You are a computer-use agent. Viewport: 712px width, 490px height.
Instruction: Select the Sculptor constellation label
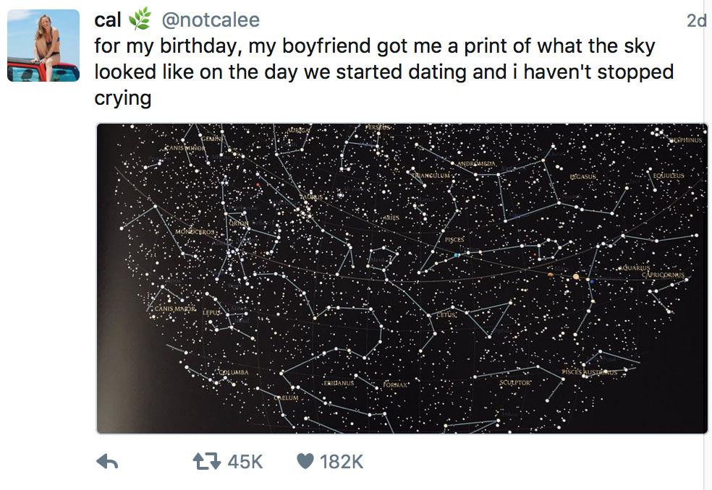click(514, 382)
